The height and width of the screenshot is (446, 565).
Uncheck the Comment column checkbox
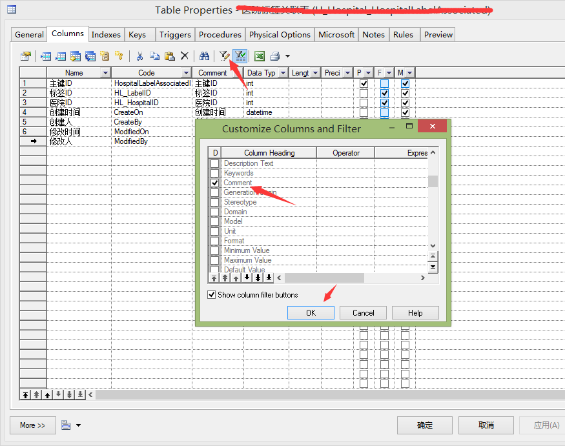[x=215, y=183]
